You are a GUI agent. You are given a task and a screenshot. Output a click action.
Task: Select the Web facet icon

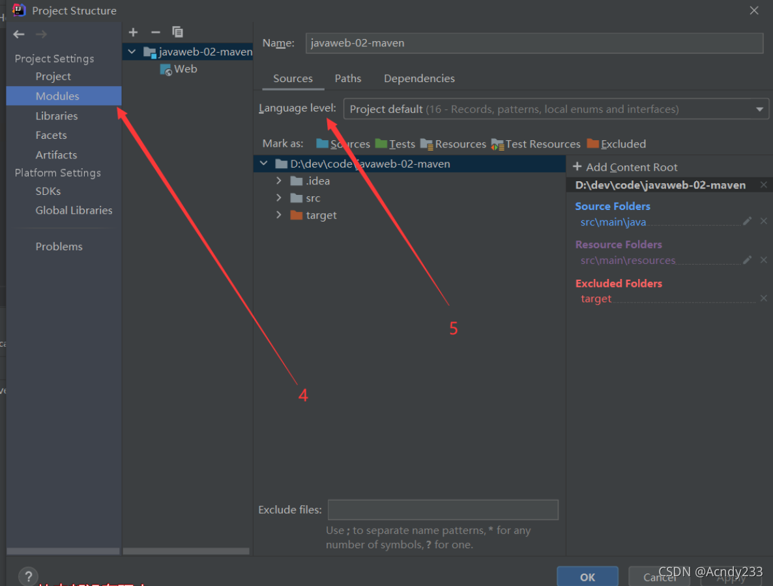166,70
